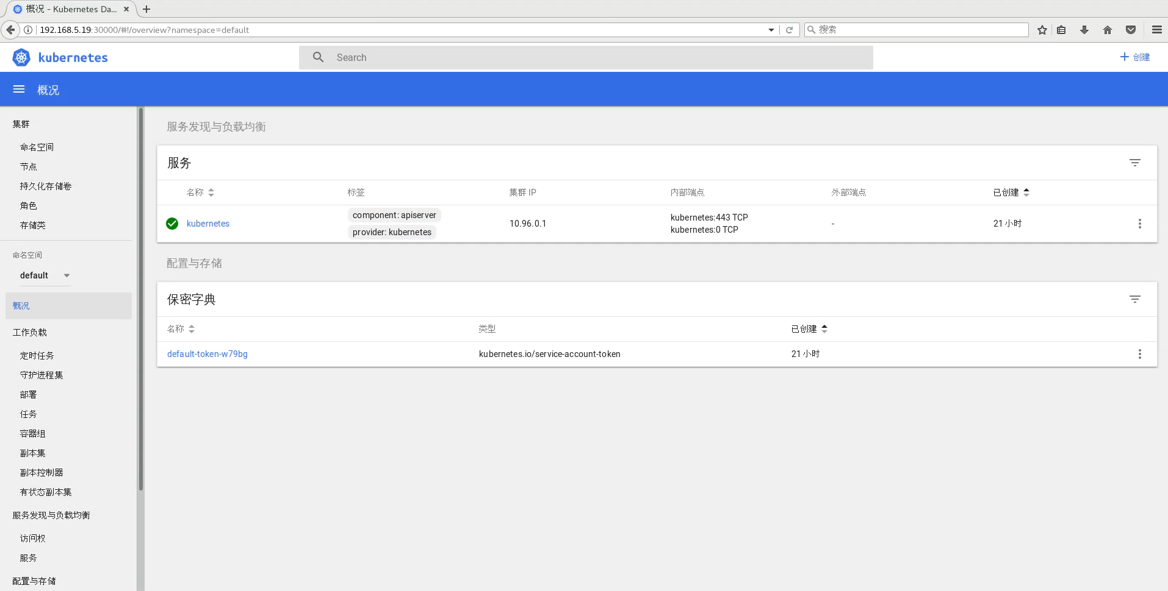Image resolution: width=1168 pixels, height=591 pixels.
Task: Sort secrets by 已创建 column
Action: click(809, 329)
